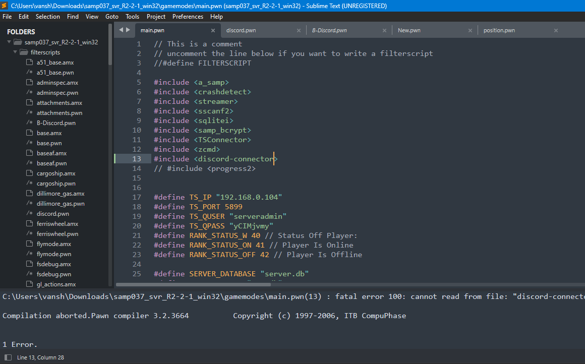This screenshot has width=585, height=364.
Task: Open attachments.amx in sidebar
Action: (x=60, y=102)
